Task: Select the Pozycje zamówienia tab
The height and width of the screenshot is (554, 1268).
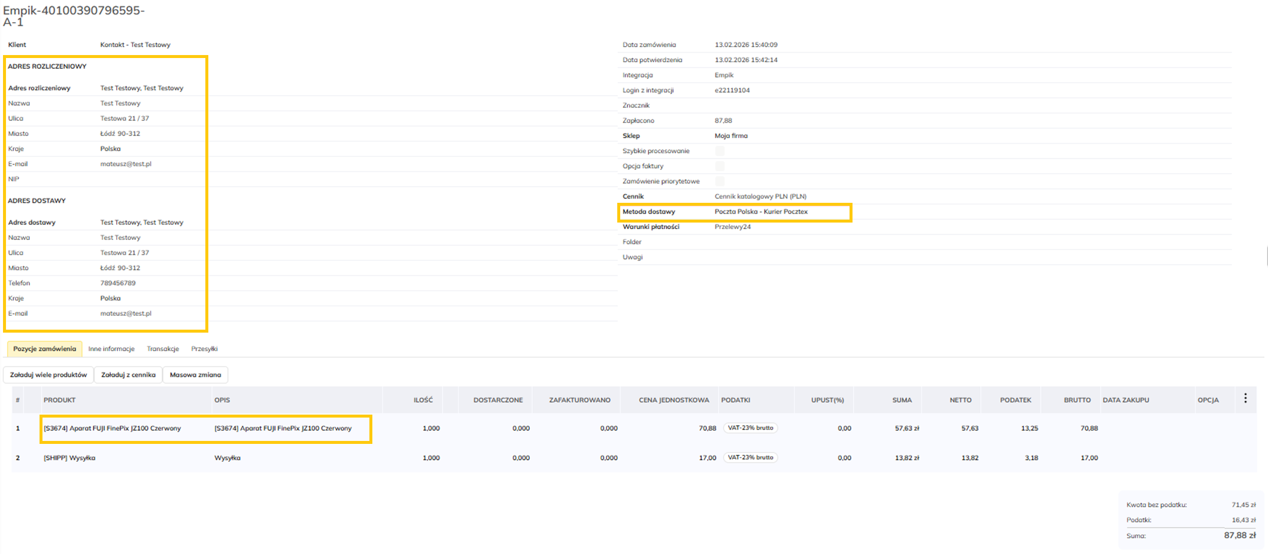Action: point(45,349)
